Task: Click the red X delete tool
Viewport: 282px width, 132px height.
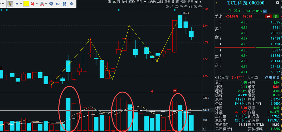Action: [x=33, y=4]
